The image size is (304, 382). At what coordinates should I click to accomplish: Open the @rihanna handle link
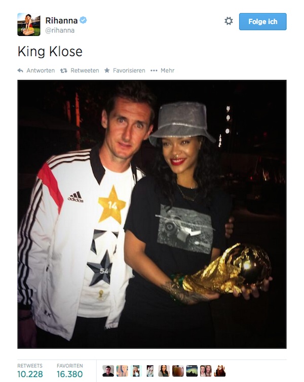[x=60, y=30]
